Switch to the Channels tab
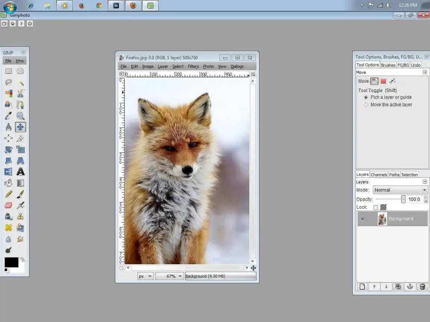 [379, 174]
